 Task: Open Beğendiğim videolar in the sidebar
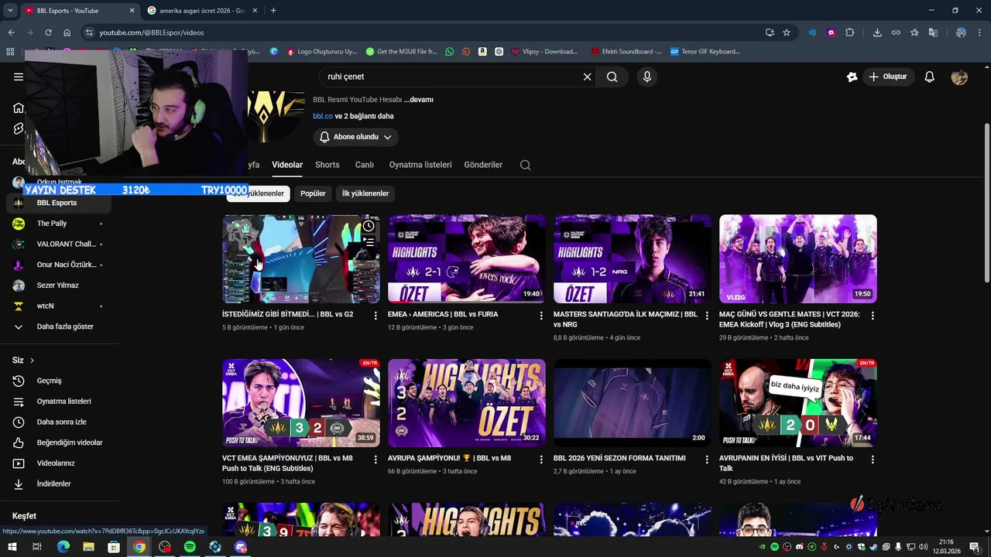point(59,443)
